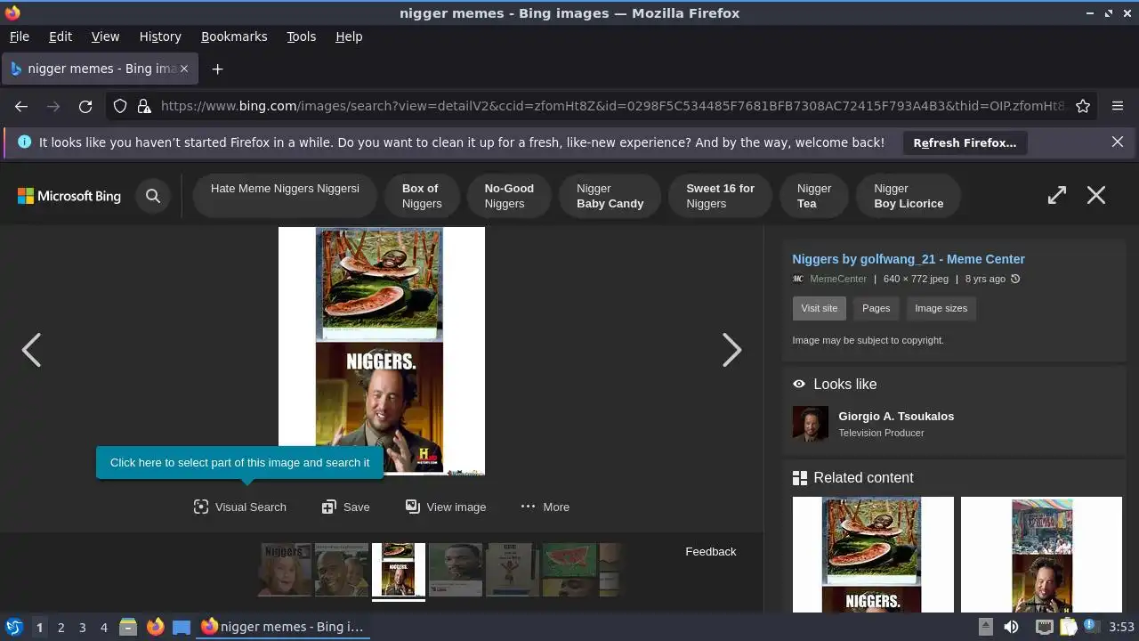
Task: Click the Feedback link
Action: (711, 551)
